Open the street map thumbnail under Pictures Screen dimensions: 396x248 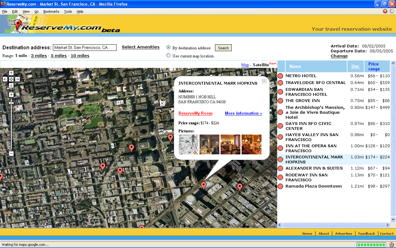(188, 144)
